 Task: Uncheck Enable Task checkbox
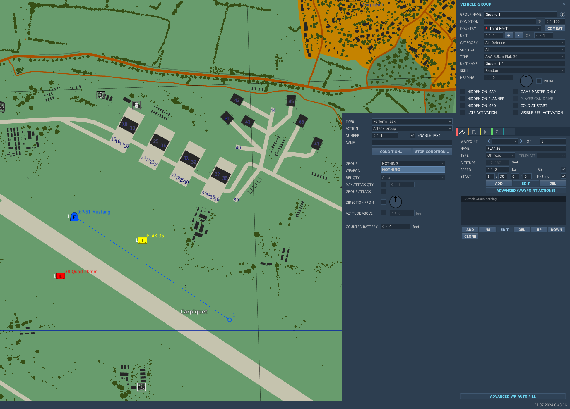pos(413,135)
